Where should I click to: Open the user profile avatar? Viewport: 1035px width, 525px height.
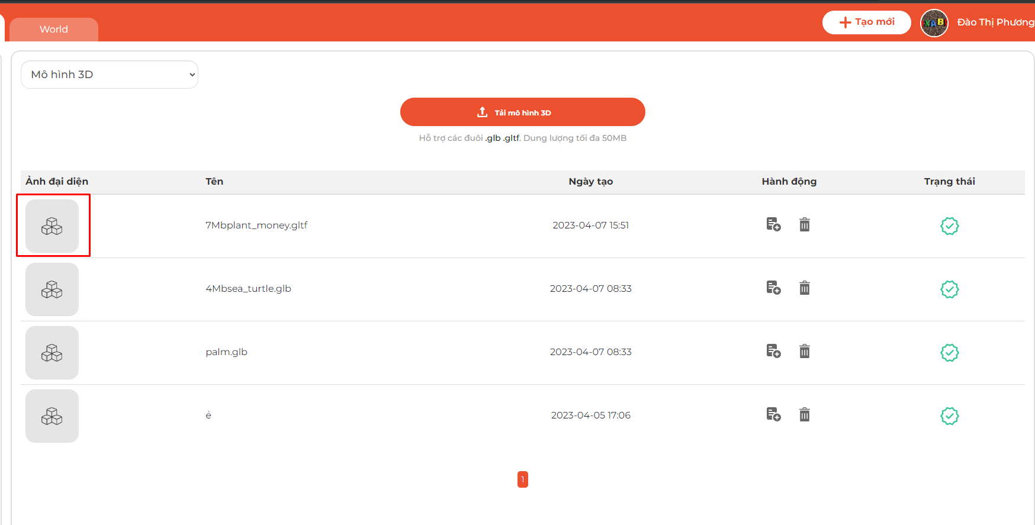click(934, 23)
